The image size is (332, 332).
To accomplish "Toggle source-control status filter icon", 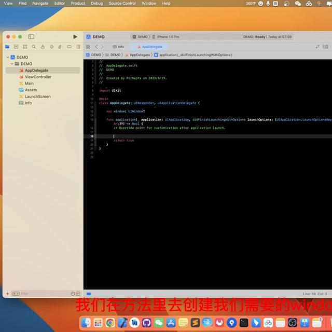I will click(x=78, y=294).
